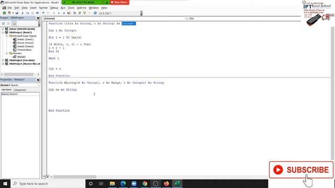The height and width of the screenshot is (188, 335).
Task: Click the blue Help question icon
Action: pos(95,13)
